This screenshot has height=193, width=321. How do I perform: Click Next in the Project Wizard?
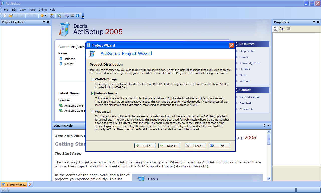click(x=169, y=146)
